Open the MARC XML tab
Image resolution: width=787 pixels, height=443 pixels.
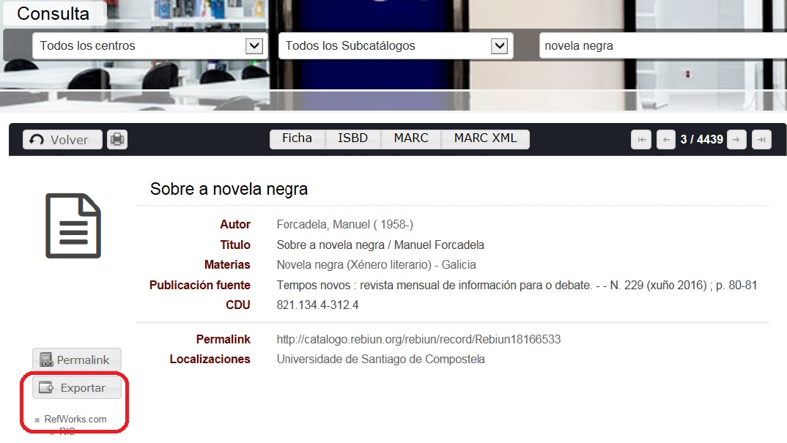click(485, 138)
